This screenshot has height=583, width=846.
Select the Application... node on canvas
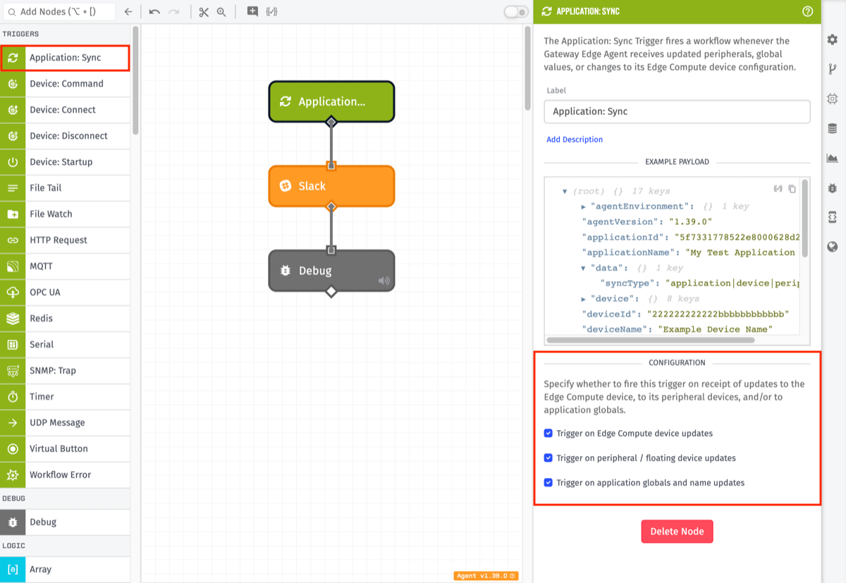(x=331, y=102)
